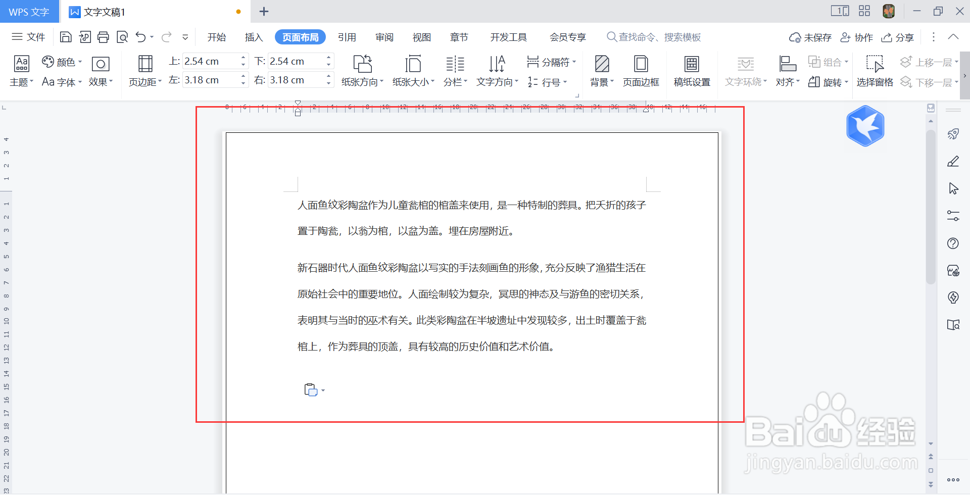Viewport: 970px width, 495px height.
Task: Click the left margin 3.18 cm field
Action: tap(211, 80)
